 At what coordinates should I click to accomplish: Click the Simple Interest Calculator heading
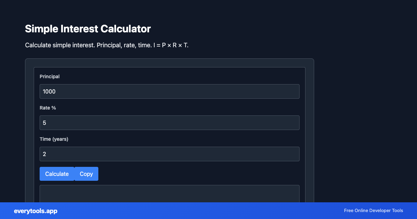(x=88, y=29)
